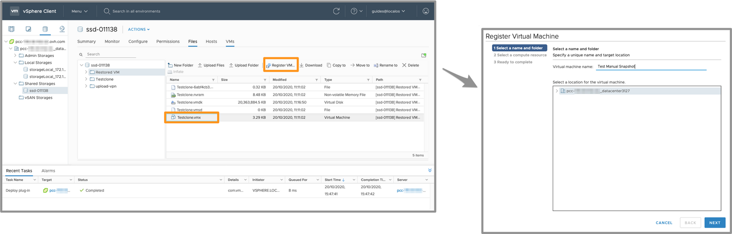Click the Delete file toolbar icon
Image resolution: width=732 pixels, height=234 pixels.
410,65
